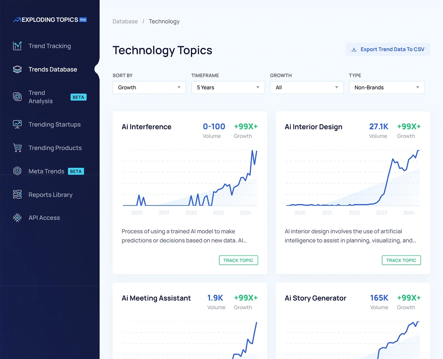Click the Trend Analysis target icon
Screen dimensions: 443x359
tap(17, 97)
